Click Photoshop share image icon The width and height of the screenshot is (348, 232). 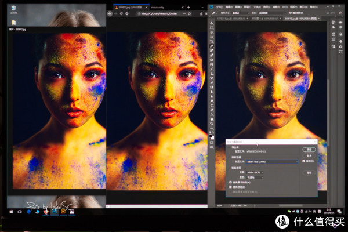coord(340,13)
